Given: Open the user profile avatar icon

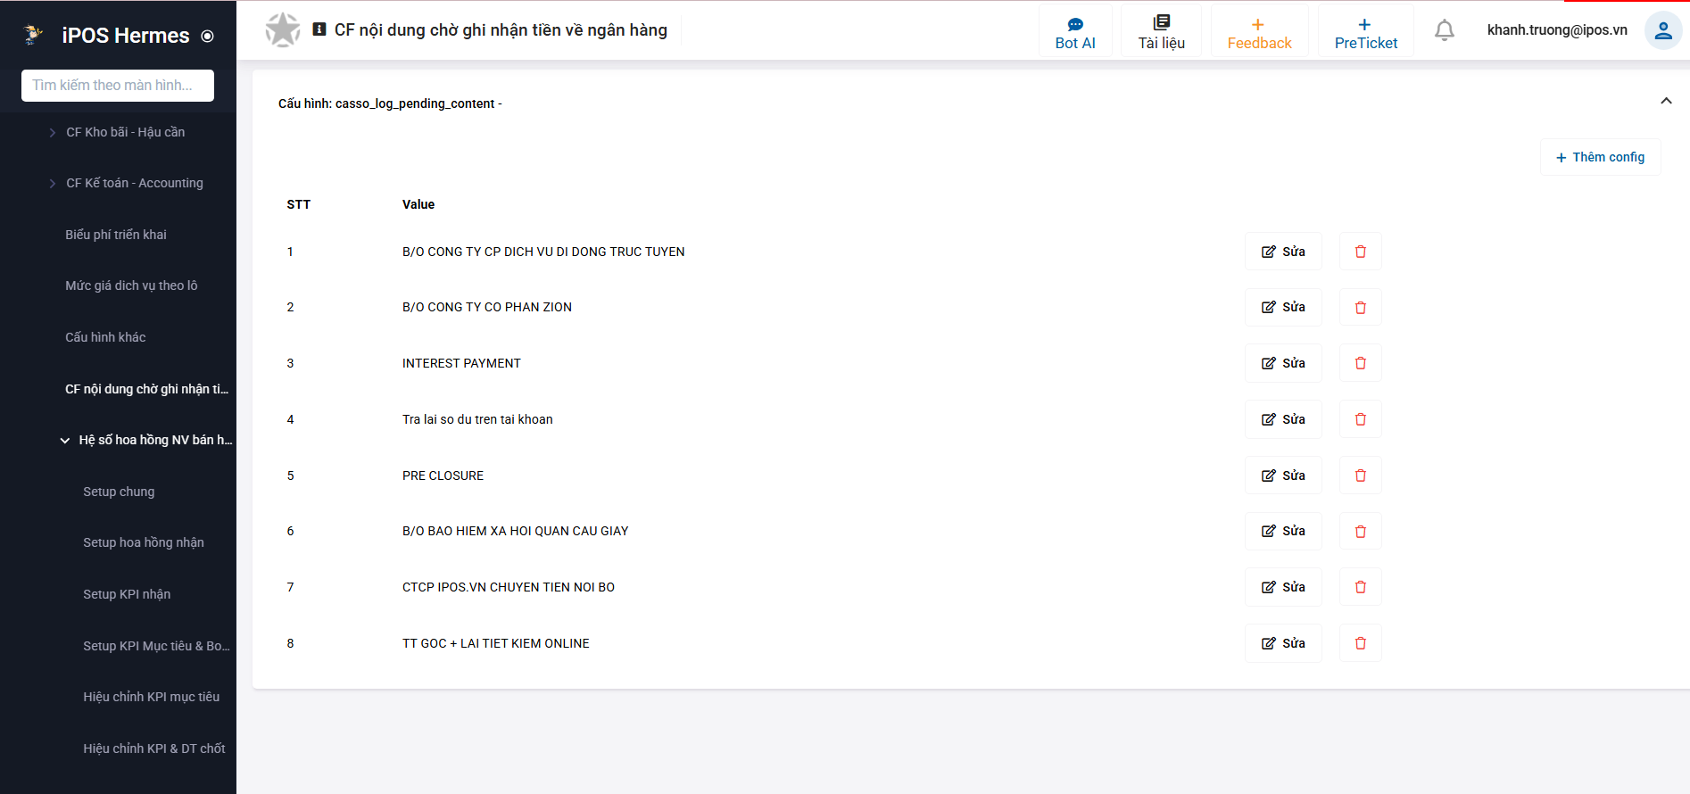Looking at the screenshot, I should click(x=1662, y=30).
